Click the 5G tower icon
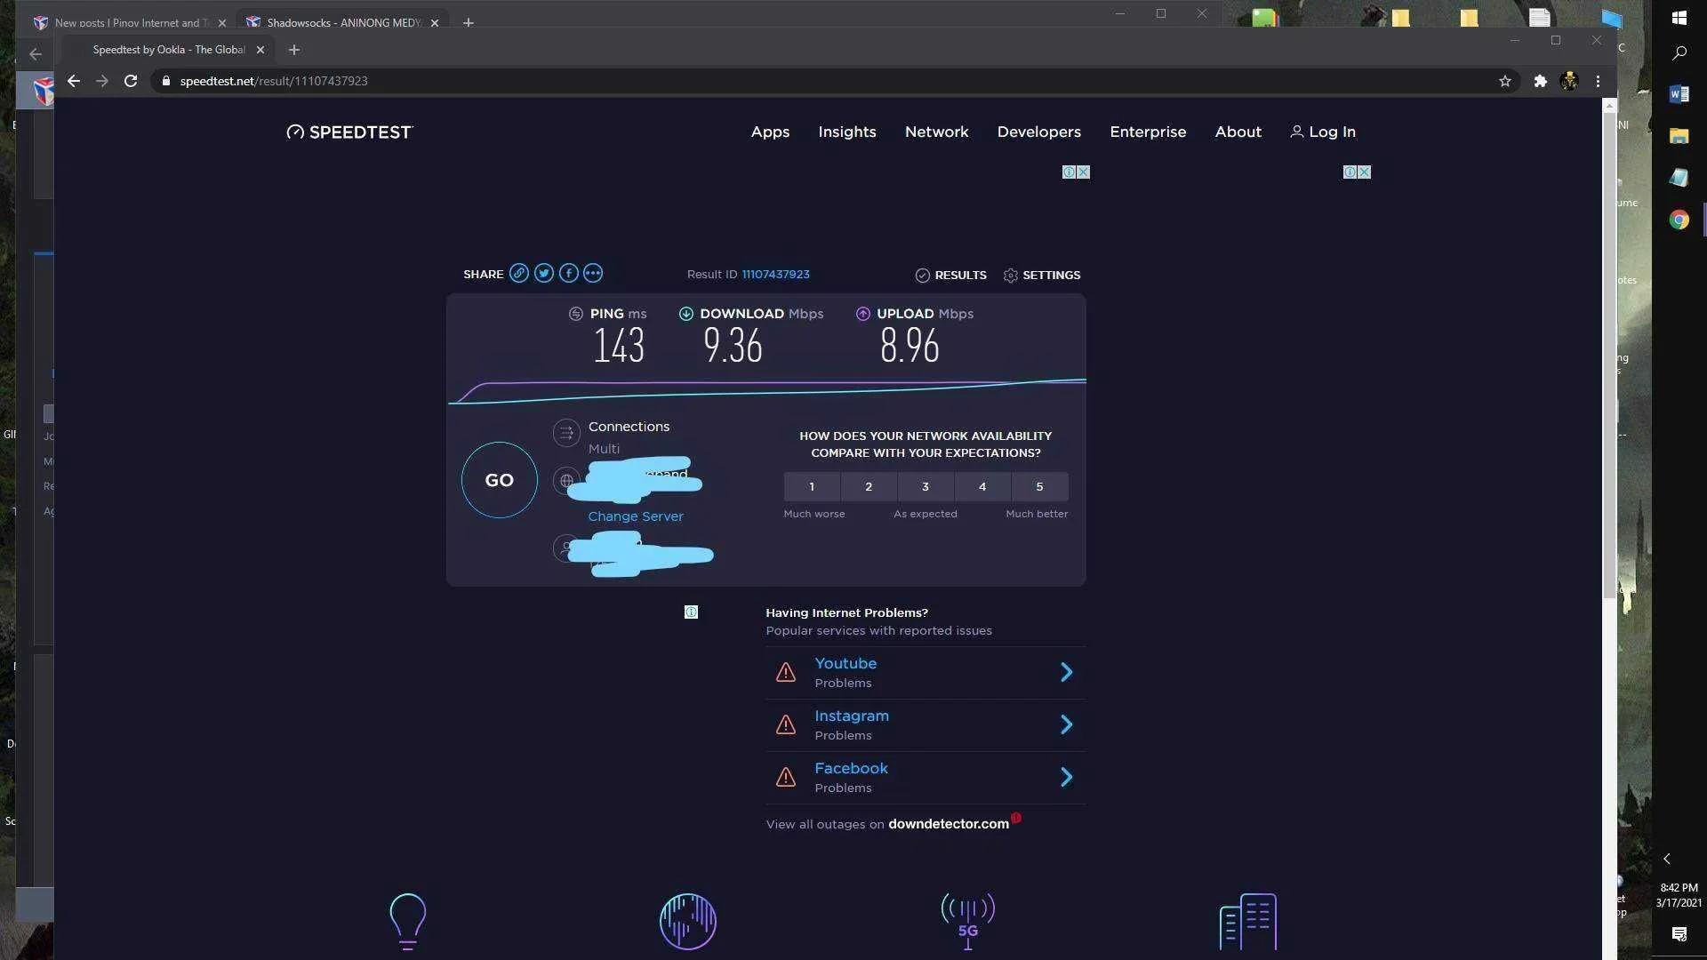This screenshot has height=960, width=1707. (x=968, y=922)
